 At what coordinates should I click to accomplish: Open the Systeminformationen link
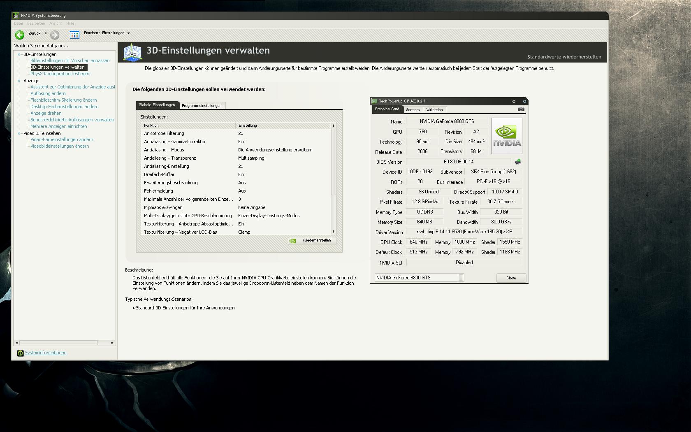tap(46, 353)
